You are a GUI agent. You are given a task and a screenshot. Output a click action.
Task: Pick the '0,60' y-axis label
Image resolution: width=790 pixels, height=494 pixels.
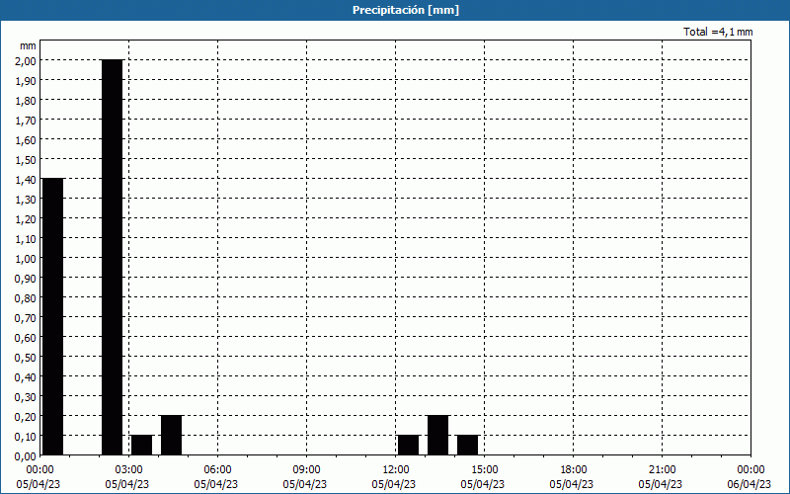26,338
